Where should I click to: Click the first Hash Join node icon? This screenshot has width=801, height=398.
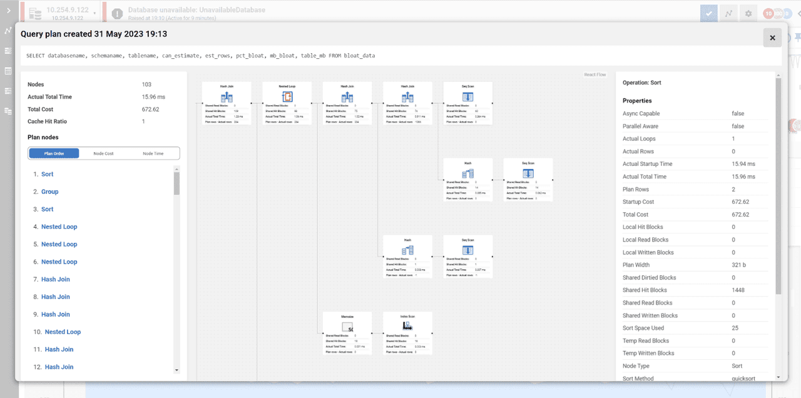(227, 97)
